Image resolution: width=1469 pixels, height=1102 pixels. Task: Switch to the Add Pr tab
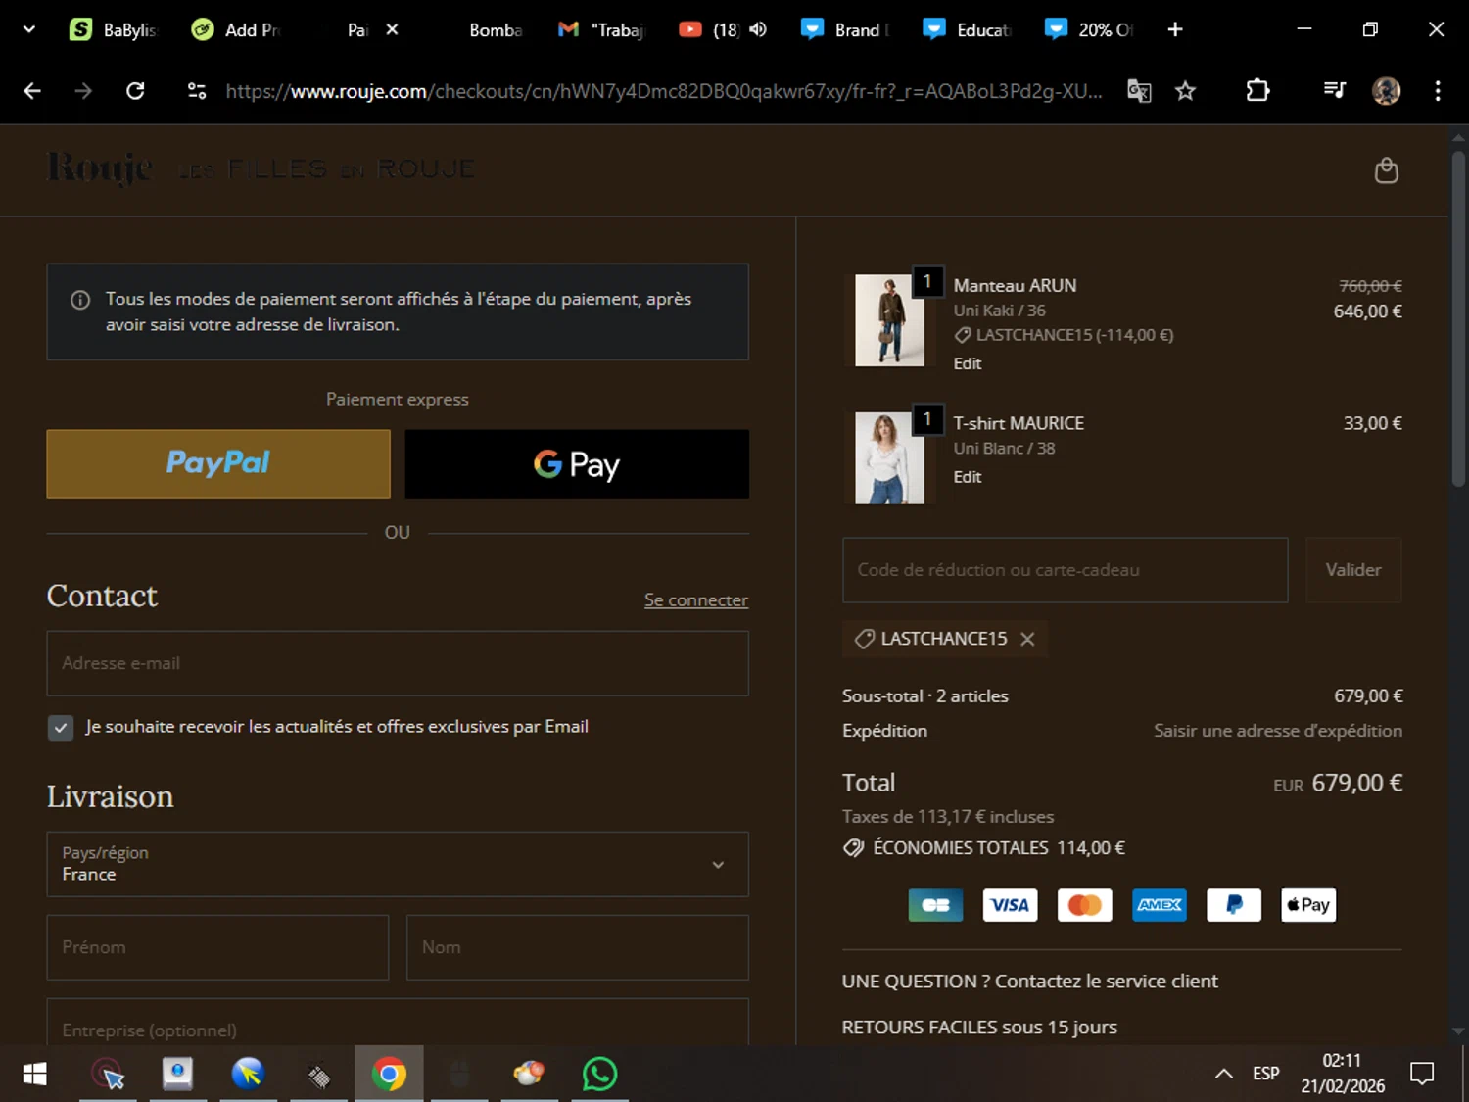(x=235, y=29)
